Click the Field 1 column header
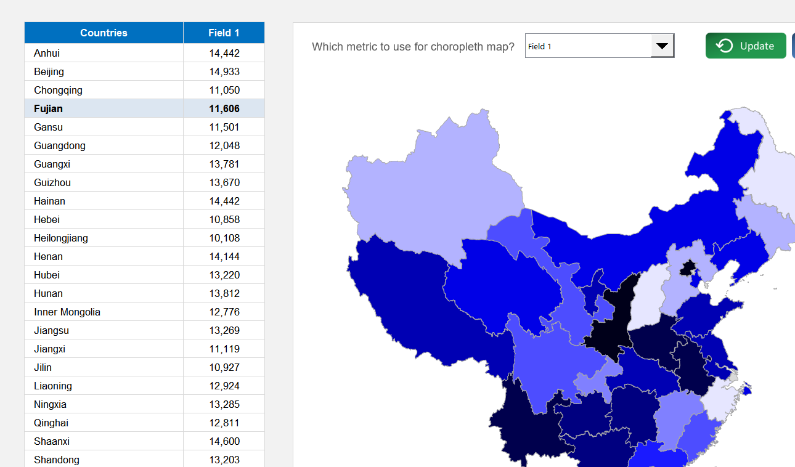 point(224,33)
